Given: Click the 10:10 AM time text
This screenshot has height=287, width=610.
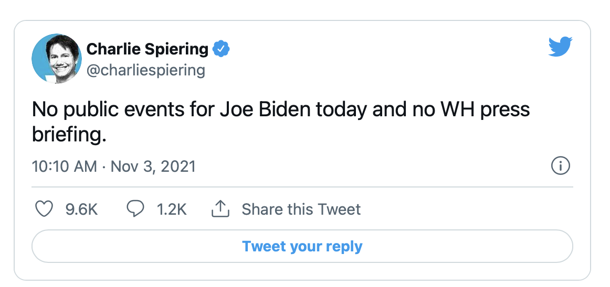Looking at the screenshot, I should (x=64, y=167).
